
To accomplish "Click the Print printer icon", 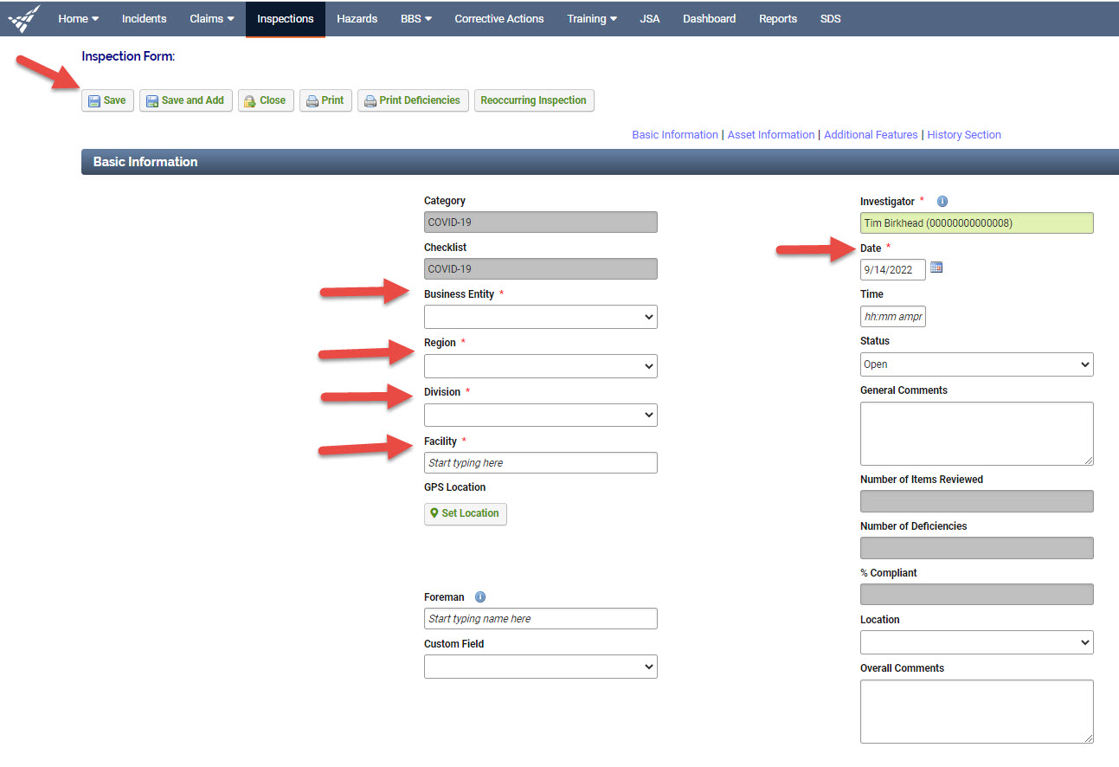I will pyautogui.click(x=311, y=100).
